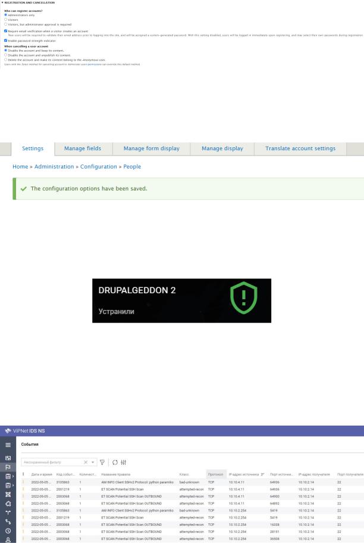Switch to the Settings tab

(33, 148)
